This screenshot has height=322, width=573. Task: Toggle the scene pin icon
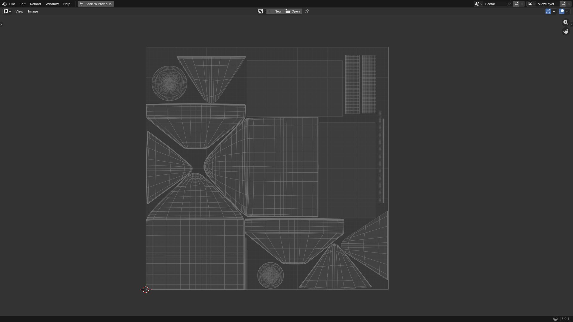pos(509,4)
